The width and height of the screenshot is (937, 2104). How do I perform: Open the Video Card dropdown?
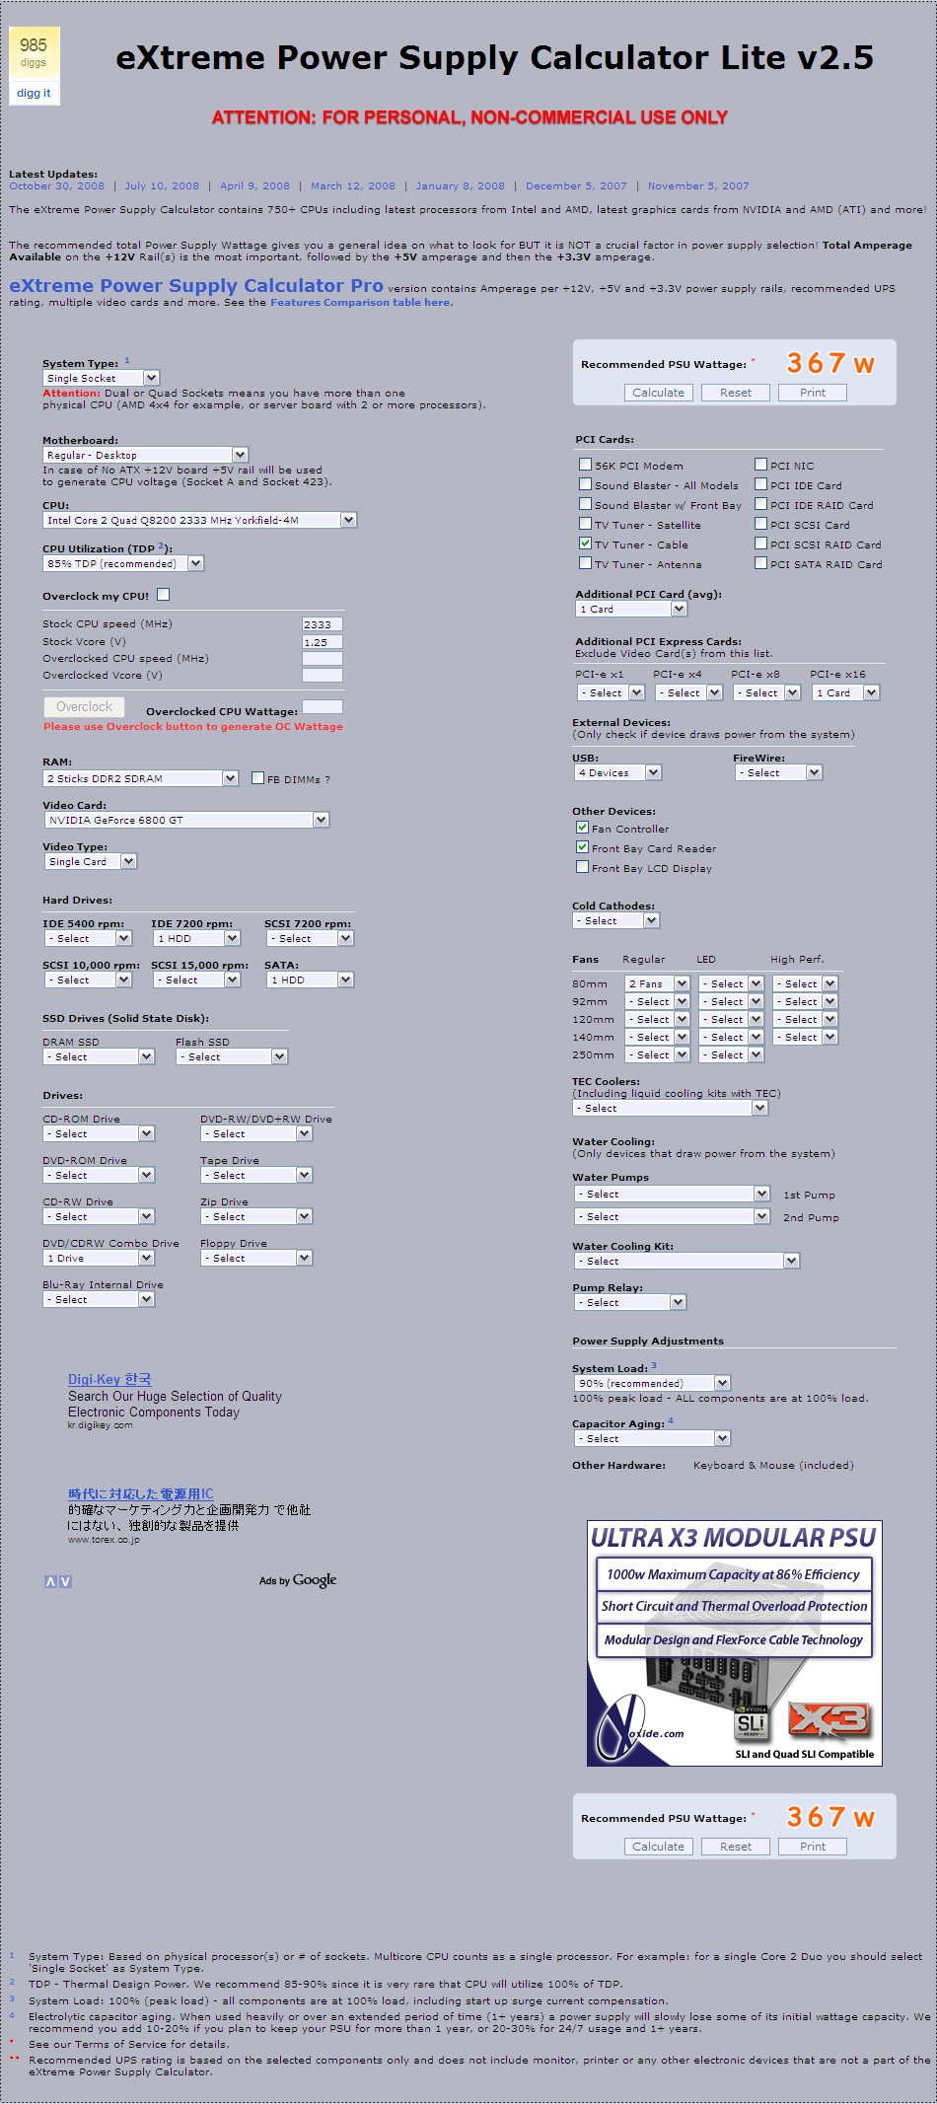185,820
